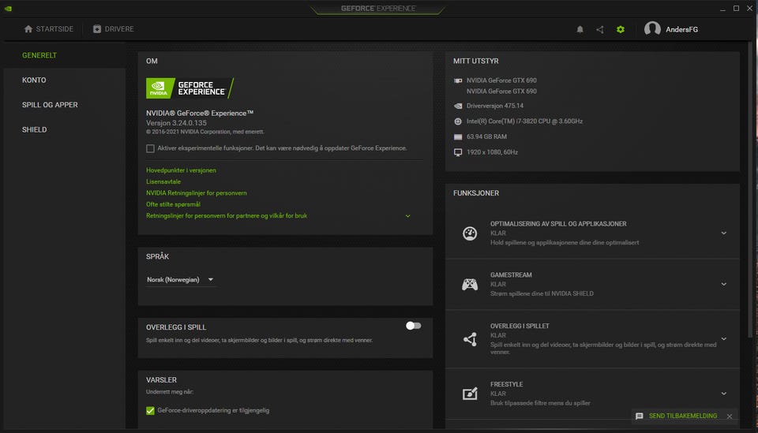The image size is (758, 433).
Task: Click the drivers icon beside DRIVERE
Action: tap(97, 29)
